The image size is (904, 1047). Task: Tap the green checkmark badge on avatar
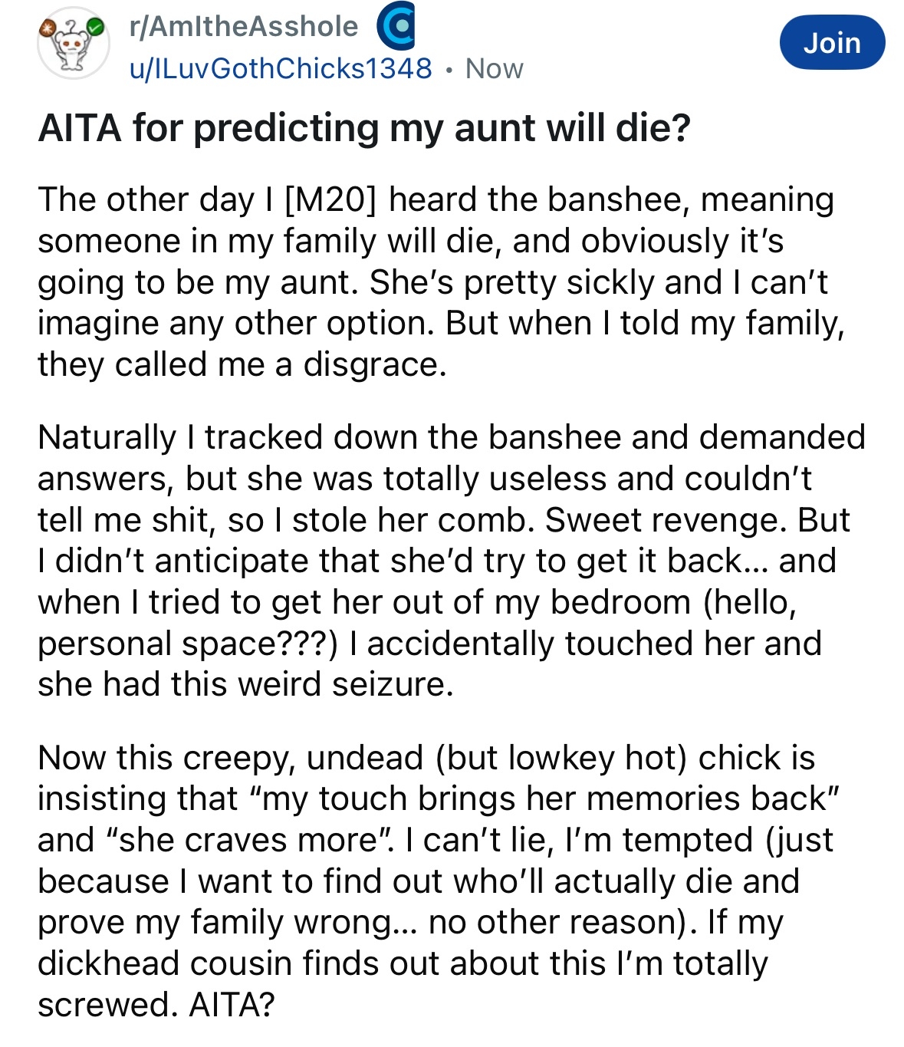[95, 28]
